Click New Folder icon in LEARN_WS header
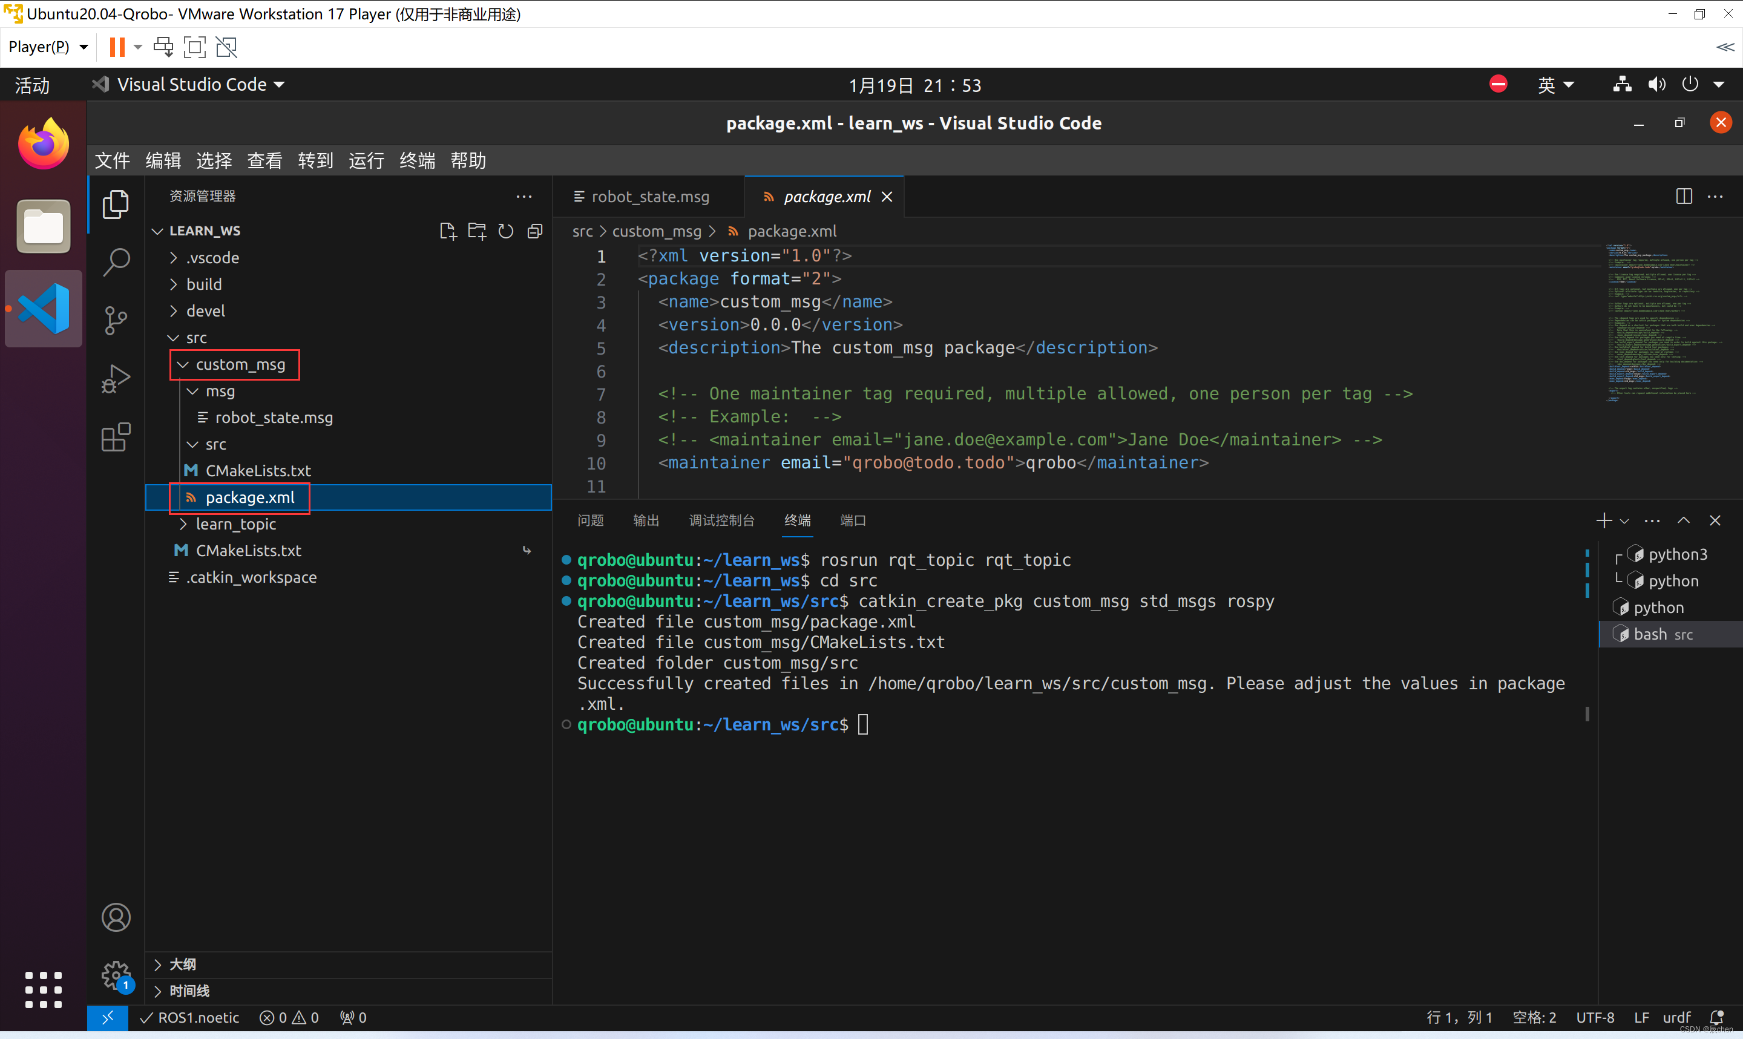The height and width of the screenshot is (1039, 1743). click(x=477, y=231)
